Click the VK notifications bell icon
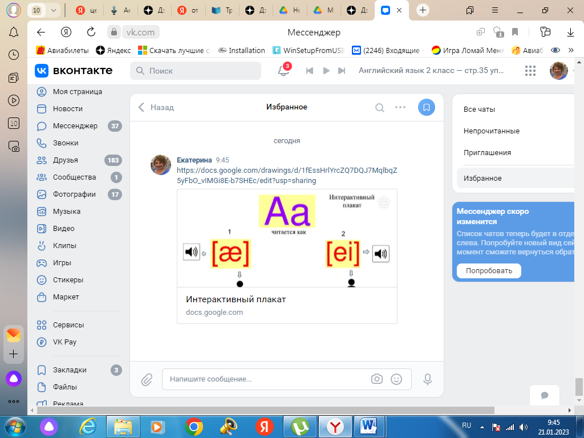This screenshot has height=438, width=584. (283, 71)
